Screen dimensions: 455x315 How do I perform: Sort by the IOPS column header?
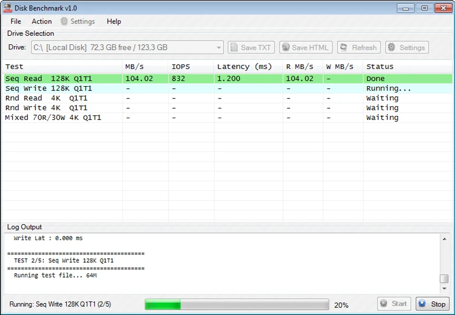191,67
